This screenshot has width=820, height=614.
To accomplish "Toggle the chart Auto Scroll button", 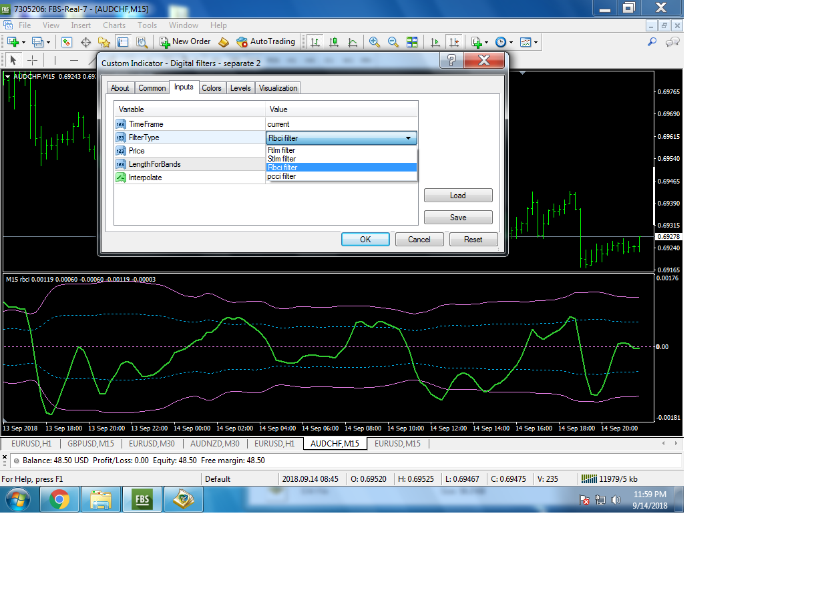I will (435, 41).
